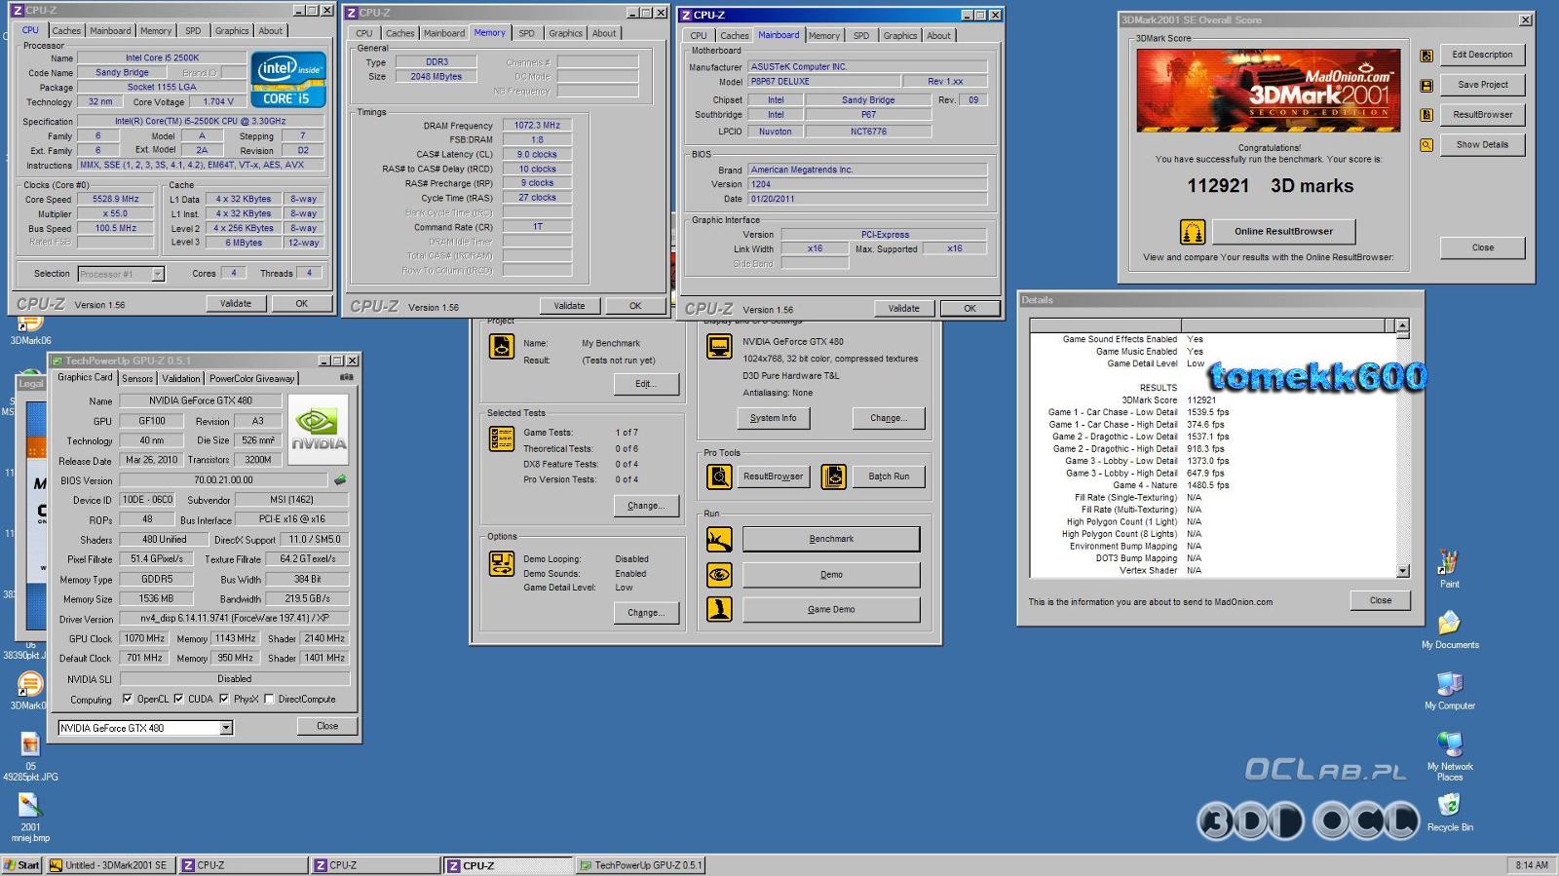Click the Windows Start button
This screenshot has height=876, width=1559.
point(22,865)
